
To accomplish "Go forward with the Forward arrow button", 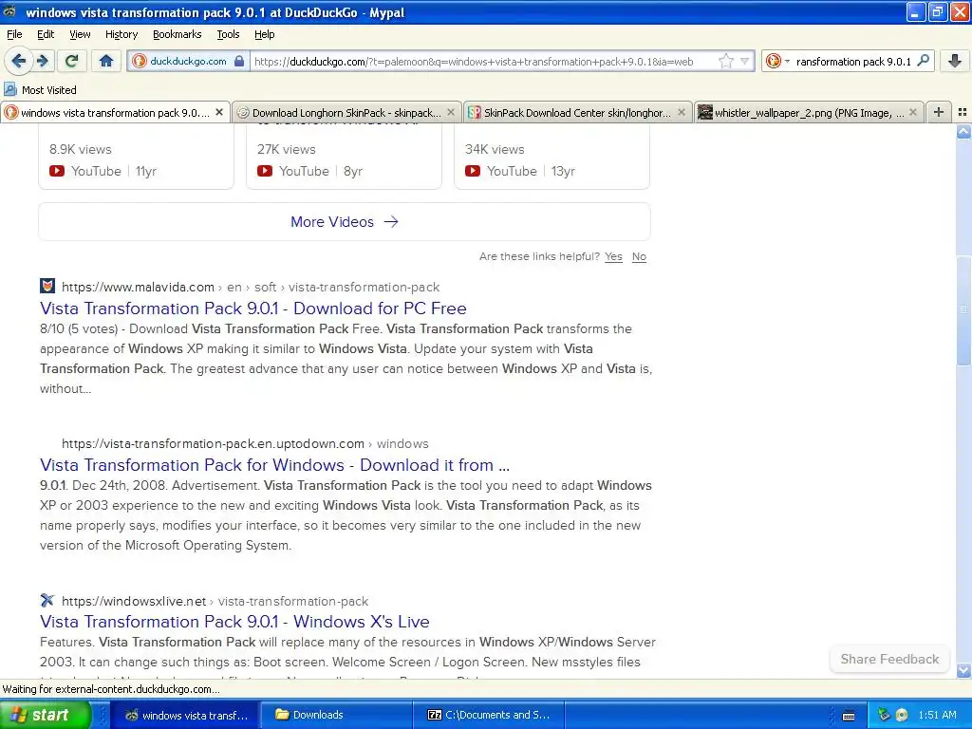I will point(42,61).
